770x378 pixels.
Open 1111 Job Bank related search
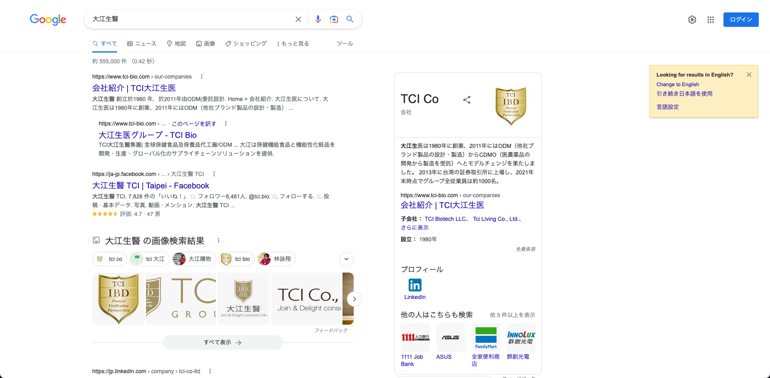tap(415, 345)
